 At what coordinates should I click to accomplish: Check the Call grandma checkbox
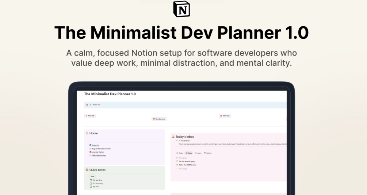91,180
